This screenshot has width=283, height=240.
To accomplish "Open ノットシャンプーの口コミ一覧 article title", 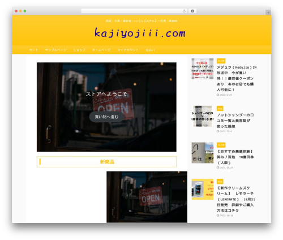I will [235, 120].
